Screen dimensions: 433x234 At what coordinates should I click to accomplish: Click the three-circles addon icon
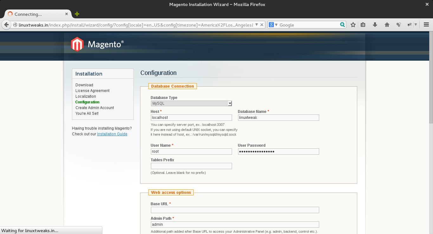point(399,25)
